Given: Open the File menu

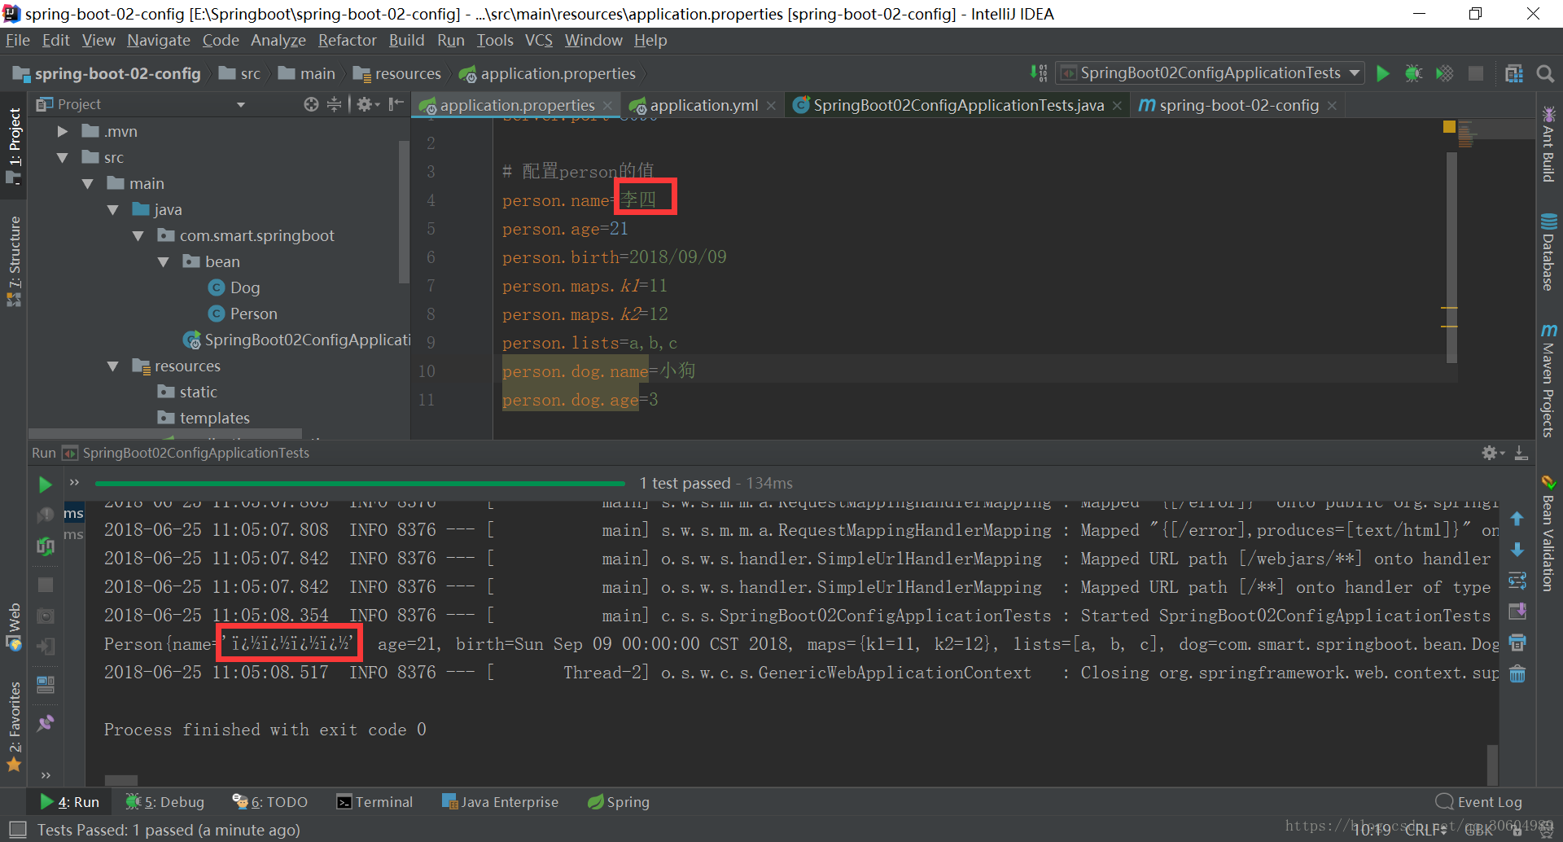Looking at the screenshot, I should click(x=17, y=40).
